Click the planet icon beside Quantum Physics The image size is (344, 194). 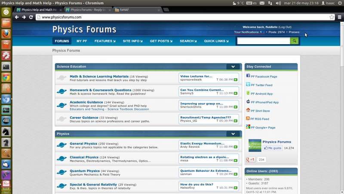tap(61, 172)
